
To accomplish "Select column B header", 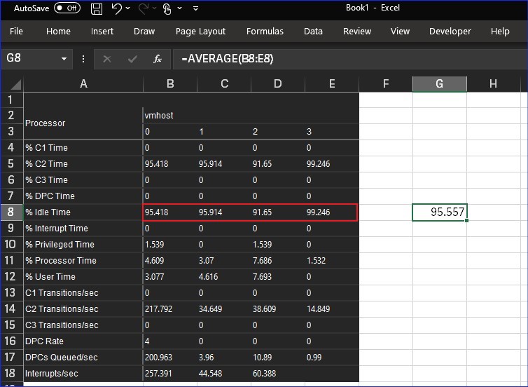I will pyautogui.click(x=170, y=84).
